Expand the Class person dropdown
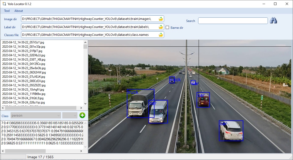Viewport: 293px width, 160px height. [x=36, y=116]
